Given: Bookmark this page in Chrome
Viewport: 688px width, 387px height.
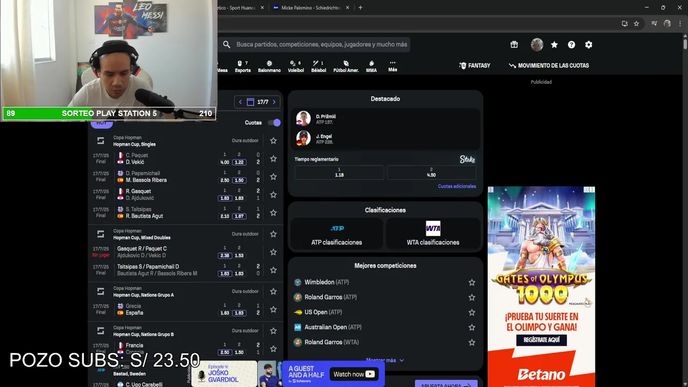Looking at the screenshot, I should (636, 24).
